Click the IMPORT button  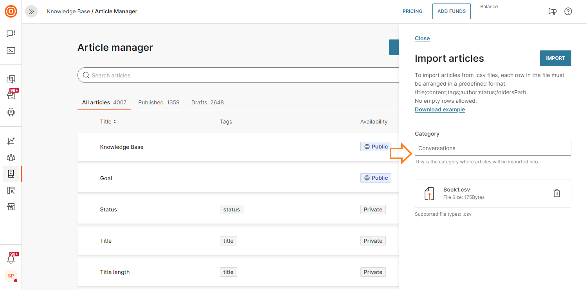pyautogui.click(x=555, y=58)
